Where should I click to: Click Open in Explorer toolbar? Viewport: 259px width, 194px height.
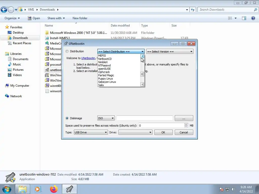[34, 18]
